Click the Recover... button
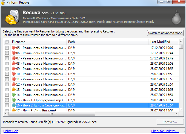This screenshot has width=186, height=134. [x=170, y=122]
